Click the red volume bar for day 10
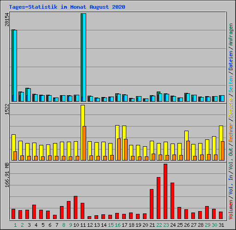The height and width of the screenshot is (230, 236). 76,207
